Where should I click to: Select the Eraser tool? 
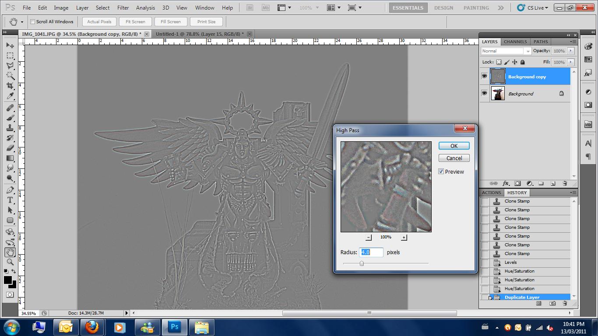click(10, 148)
